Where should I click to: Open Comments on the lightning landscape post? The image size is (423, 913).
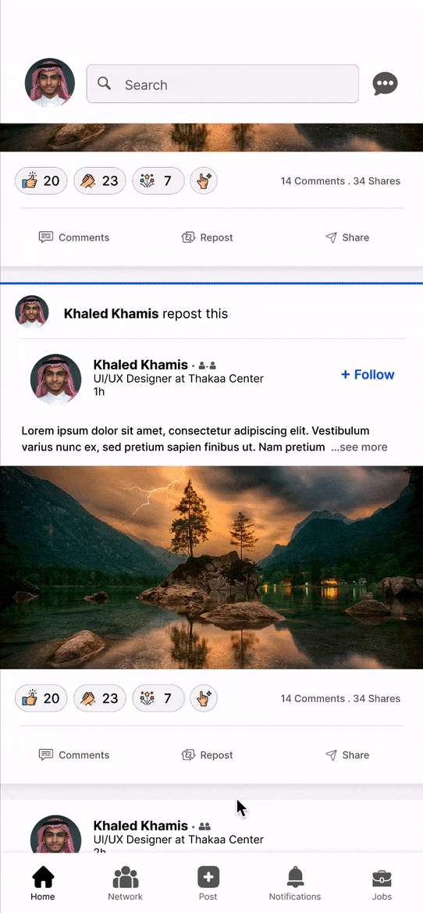(x=74, y=754)
